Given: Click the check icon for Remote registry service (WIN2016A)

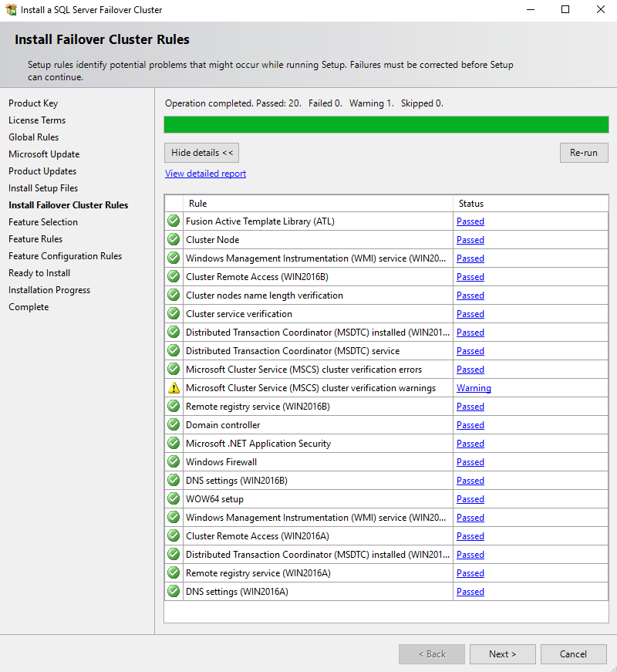Looking at the screenshot, I should (x=174, y=572).
